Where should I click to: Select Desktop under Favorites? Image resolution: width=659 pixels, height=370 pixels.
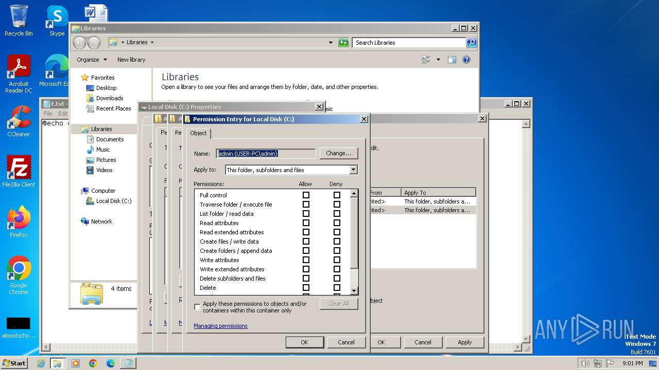[106, 88]
